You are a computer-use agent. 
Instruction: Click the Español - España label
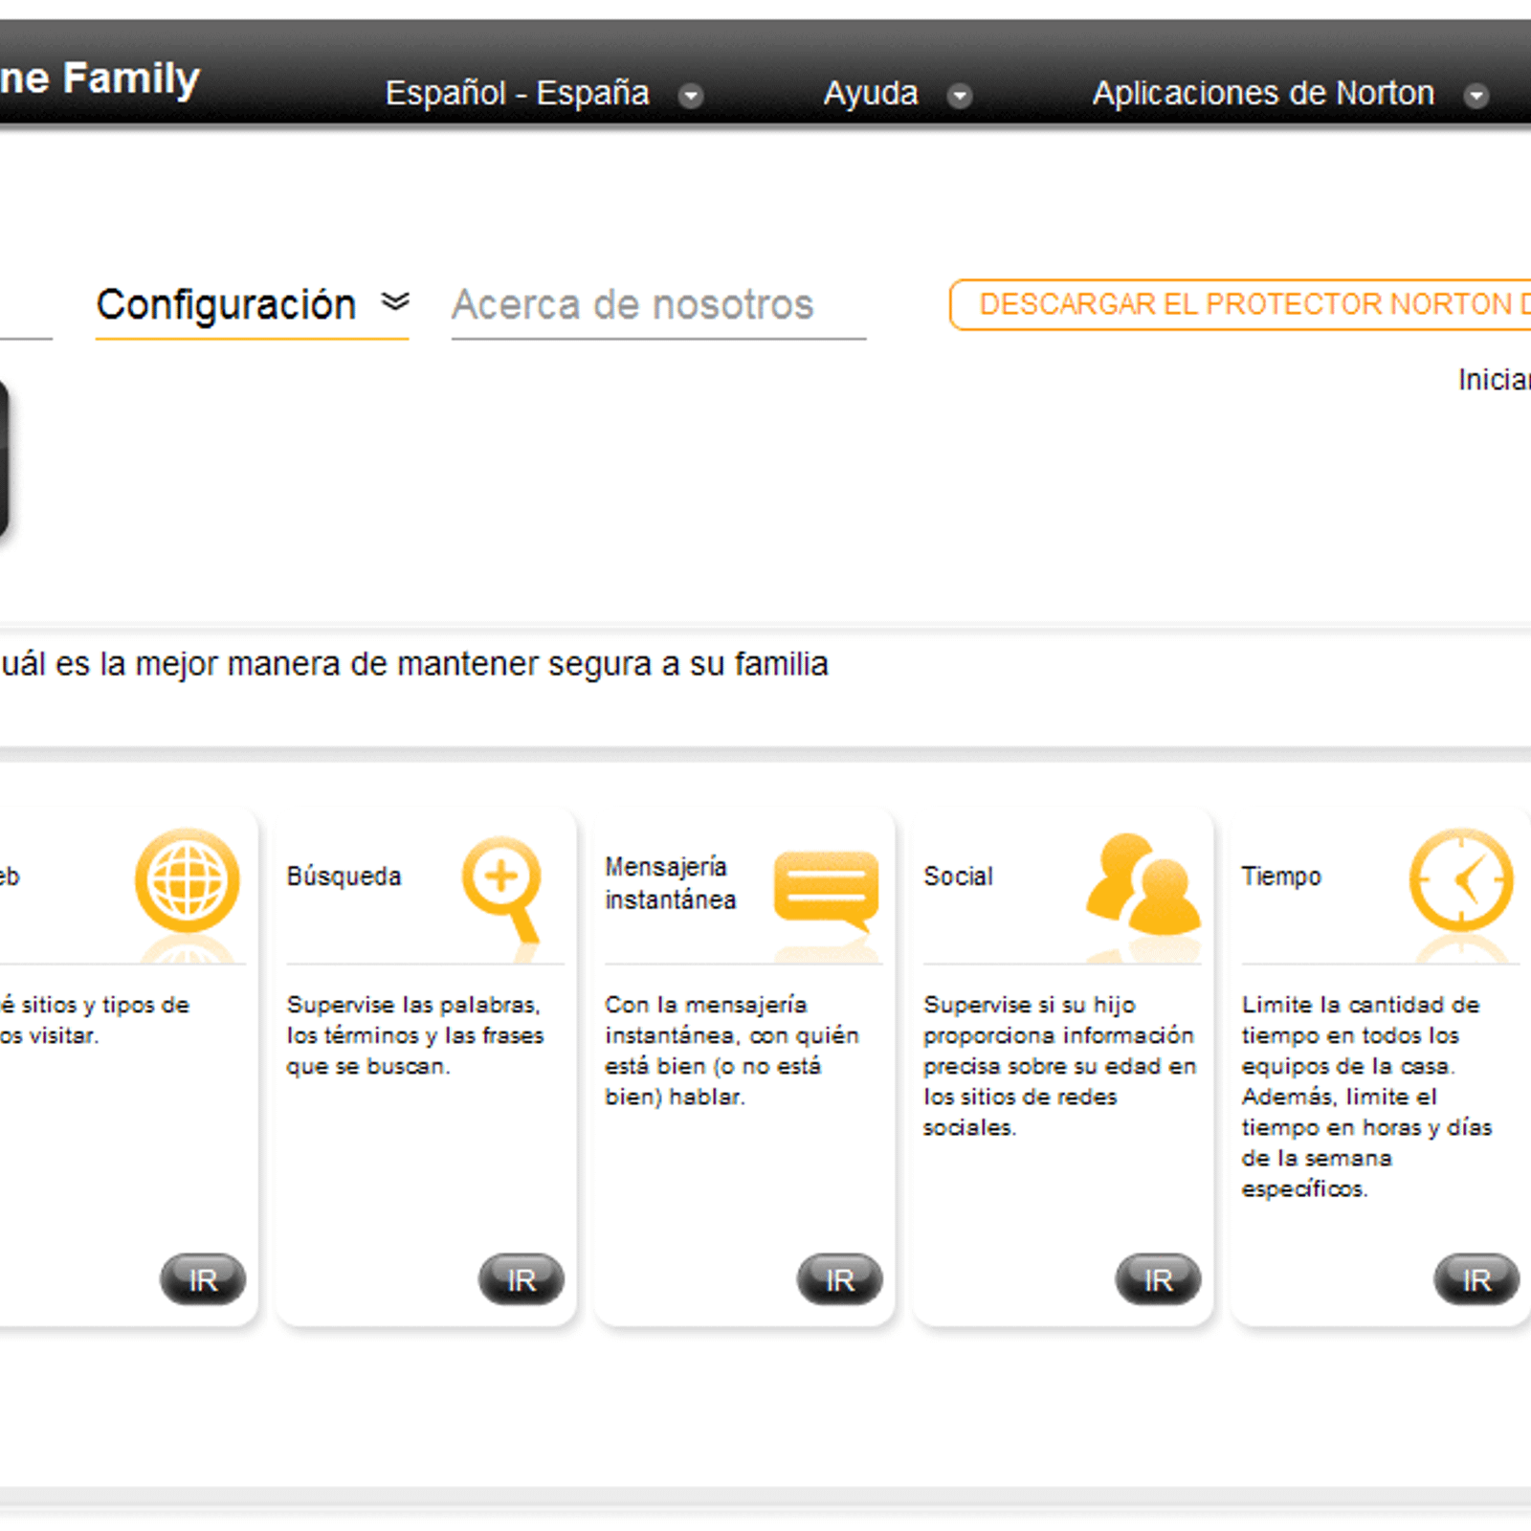click(517, 94)
